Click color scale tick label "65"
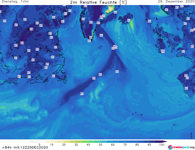 113,145
